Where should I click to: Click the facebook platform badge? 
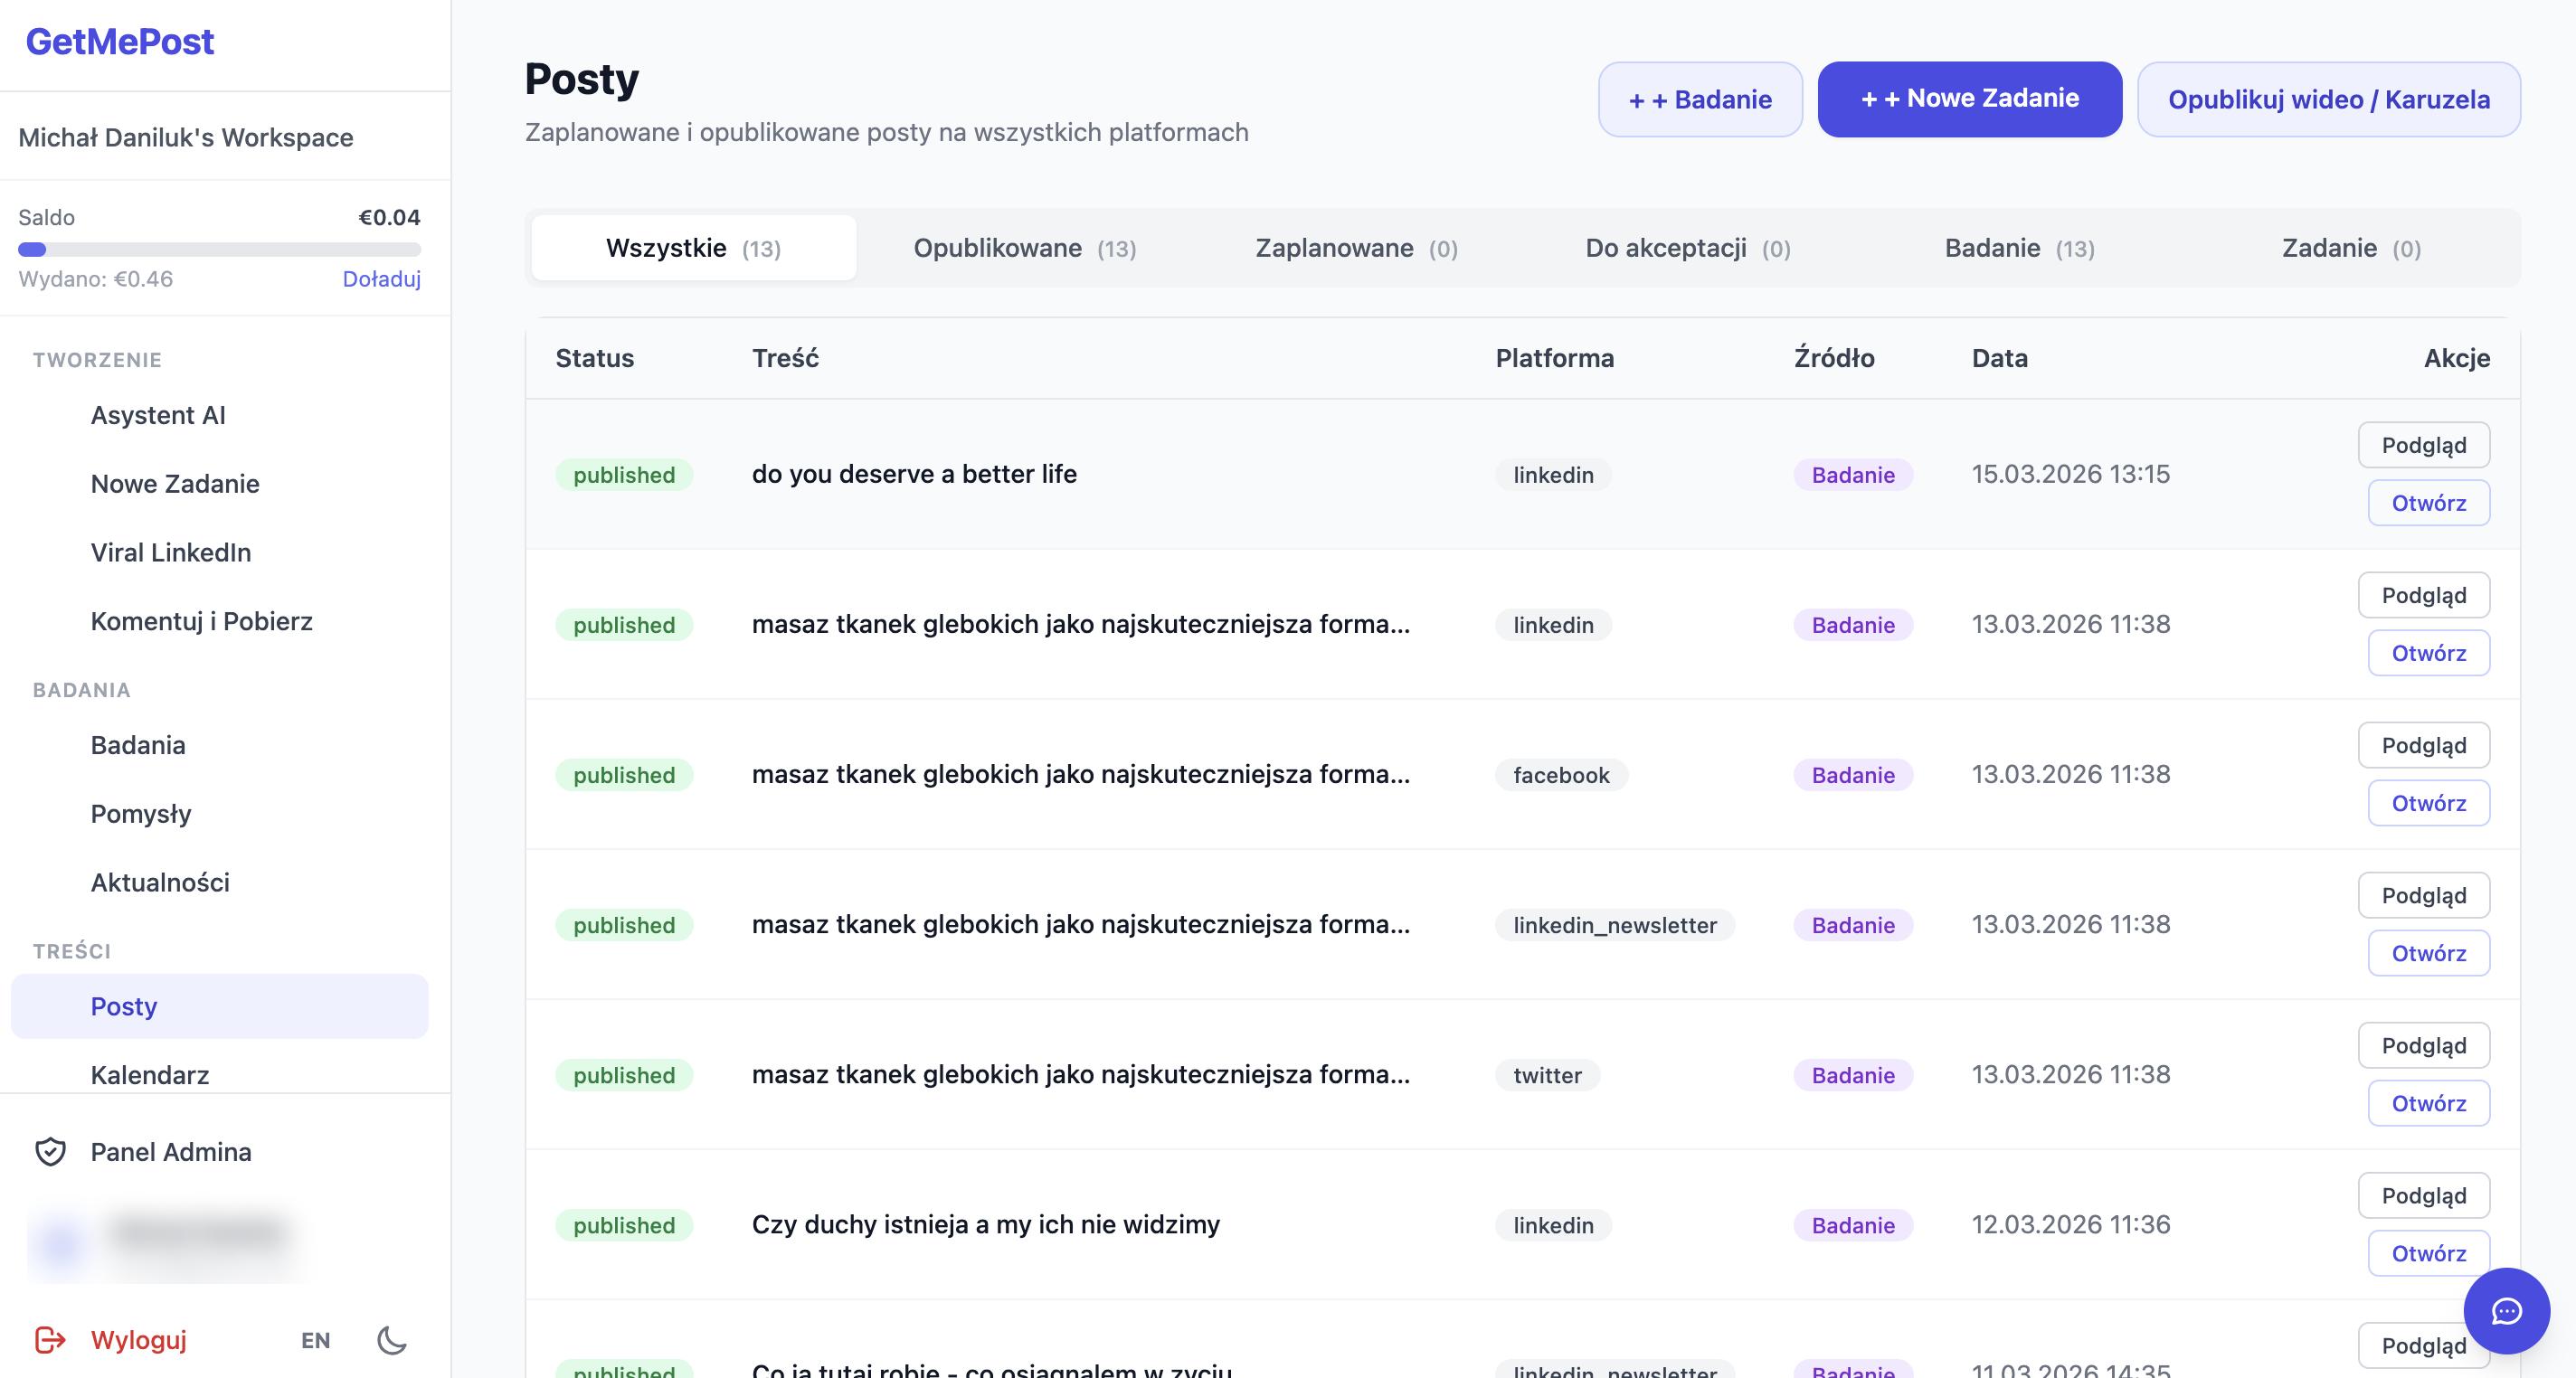tap(1560, 775)
